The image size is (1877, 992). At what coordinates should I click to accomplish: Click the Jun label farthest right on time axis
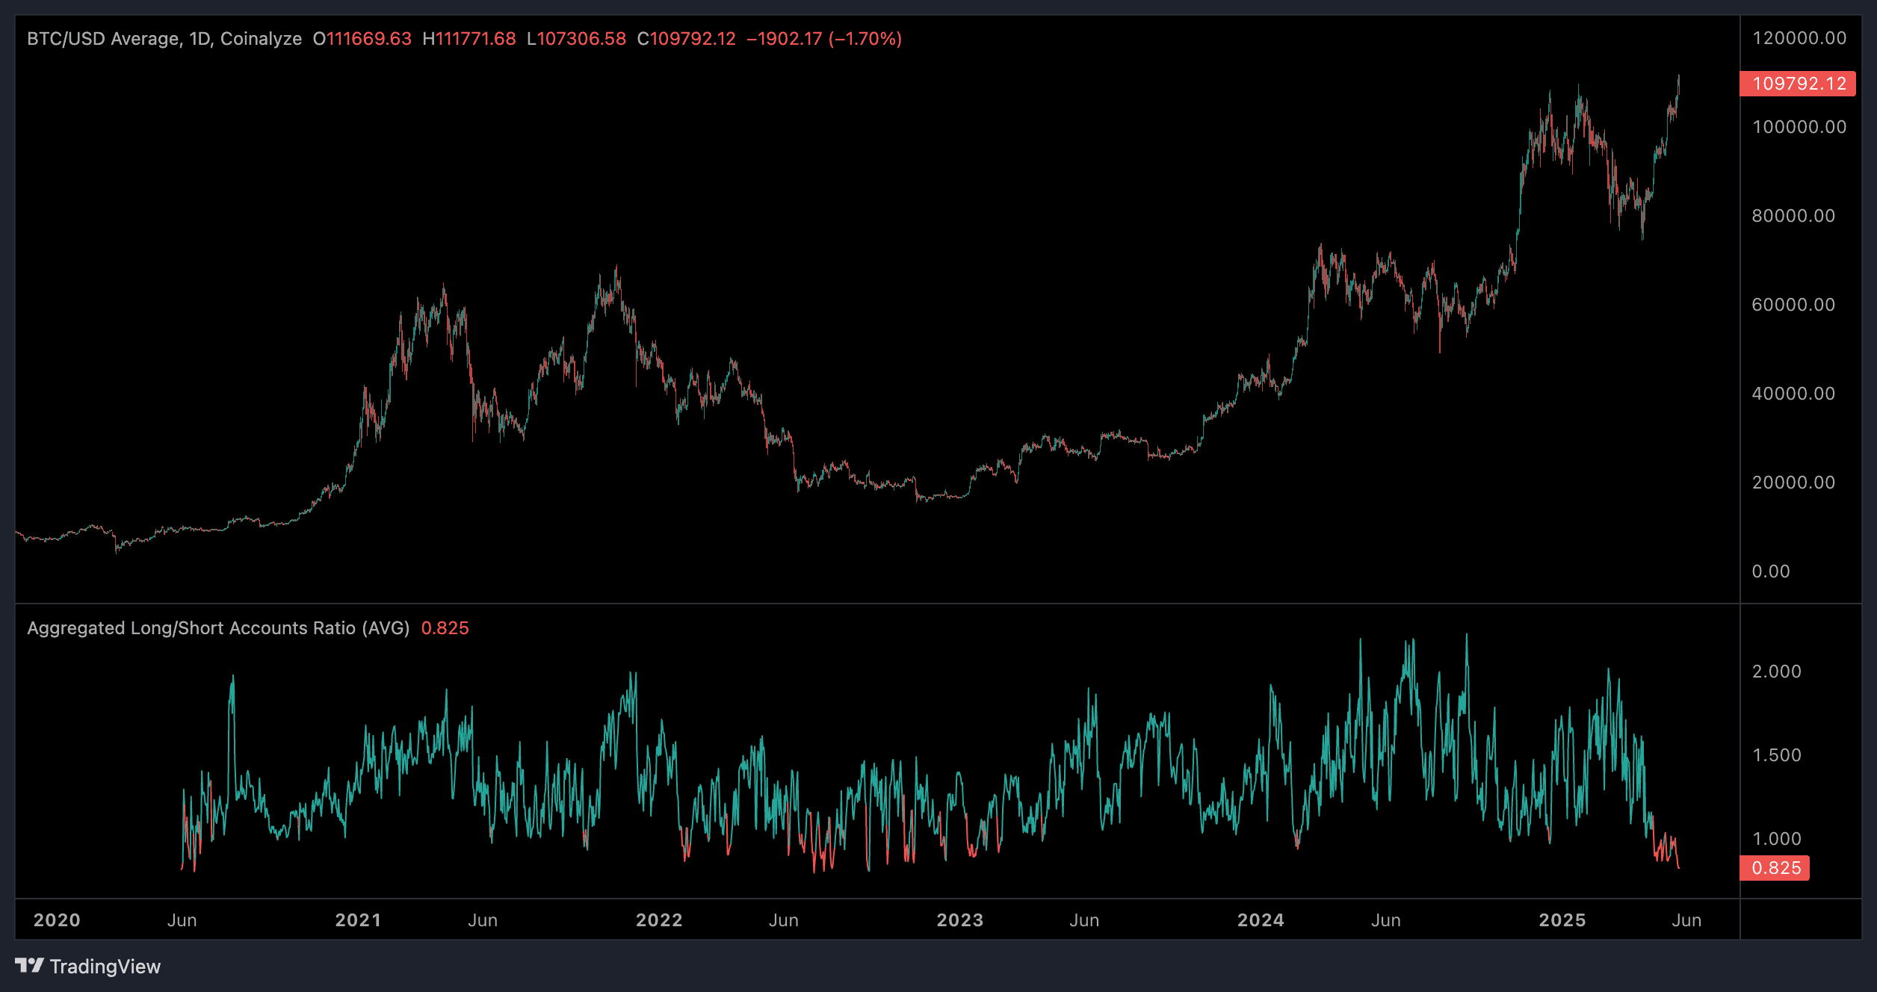[x=1687, y=920]
